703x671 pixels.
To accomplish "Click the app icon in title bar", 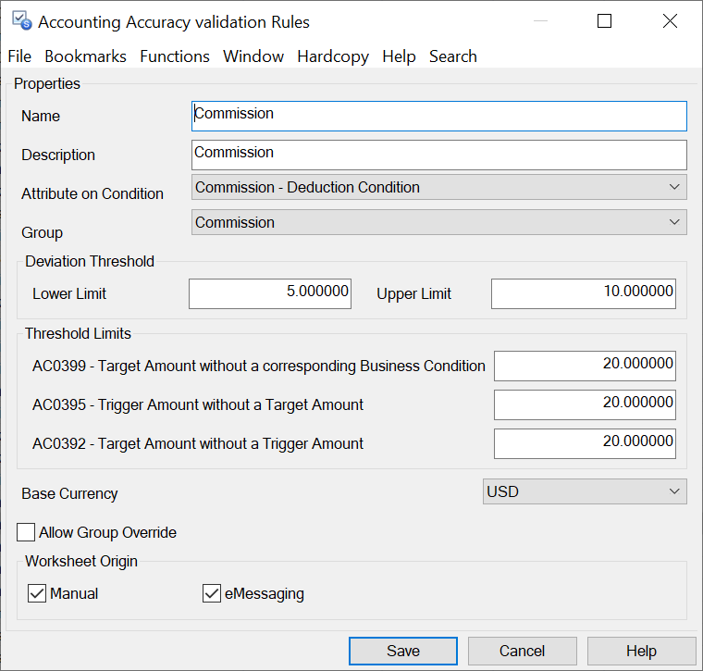I will tap(22, 20).
